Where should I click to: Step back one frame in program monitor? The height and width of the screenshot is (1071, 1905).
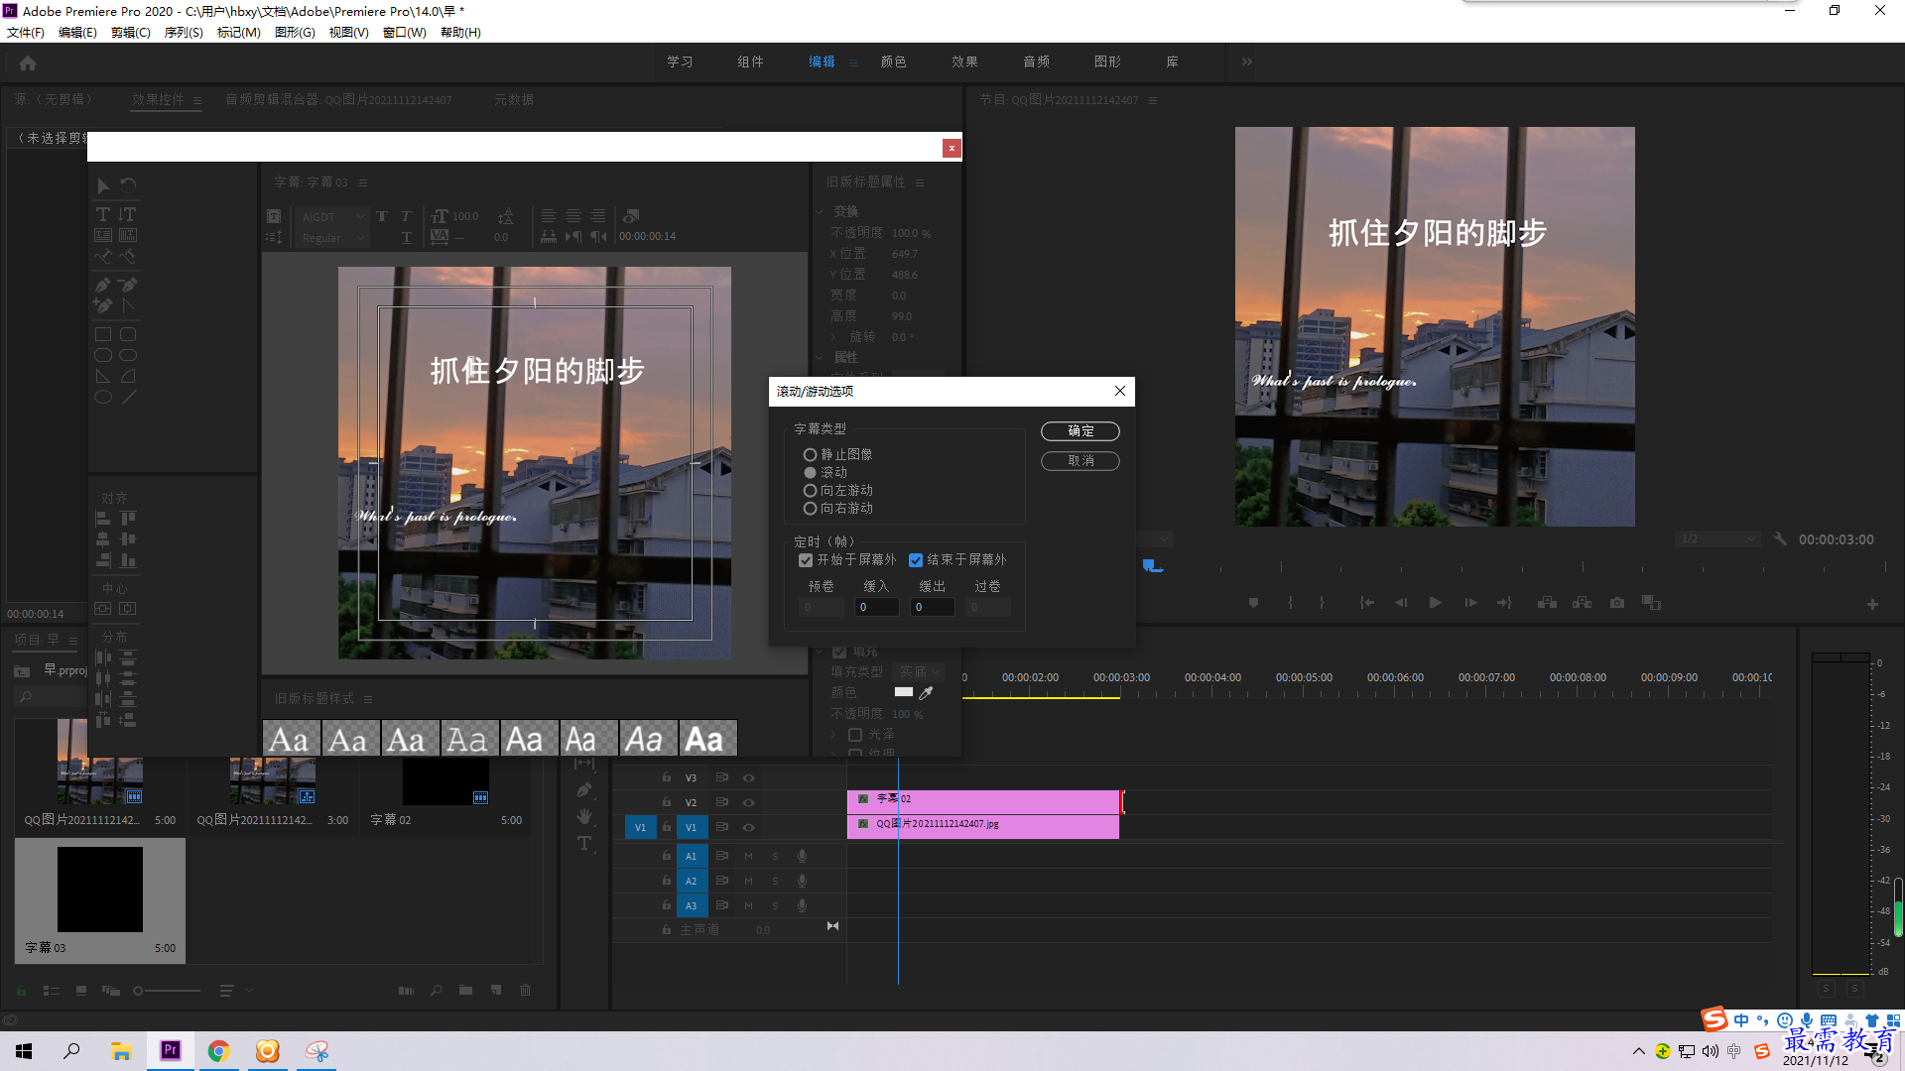[1401, 603]
